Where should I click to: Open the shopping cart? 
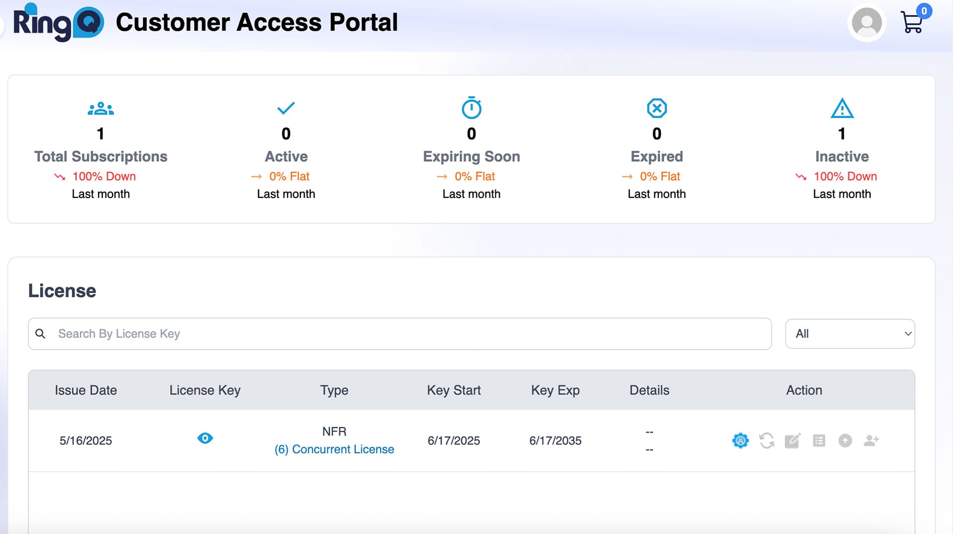click(912, 22)
